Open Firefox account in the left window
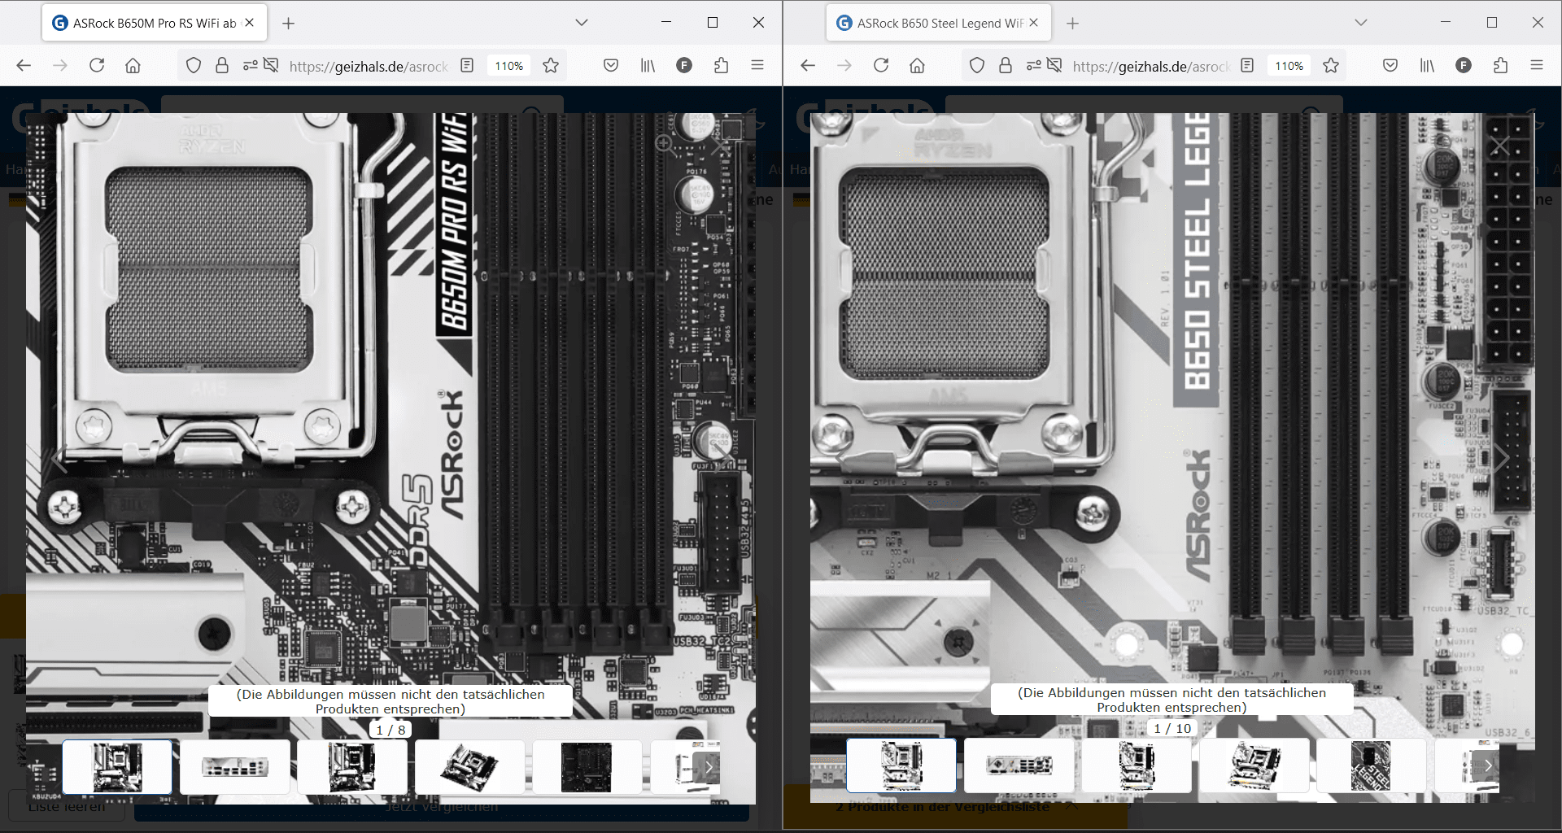Image resolution: width=1562 pixels, height=833 pixels. coord(684,66)
